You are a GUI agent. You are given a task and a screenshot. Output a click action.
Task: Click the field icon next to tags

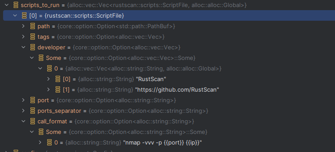32,37
